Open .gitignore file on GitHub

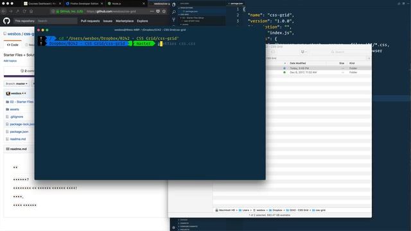[x=17, y=117]
